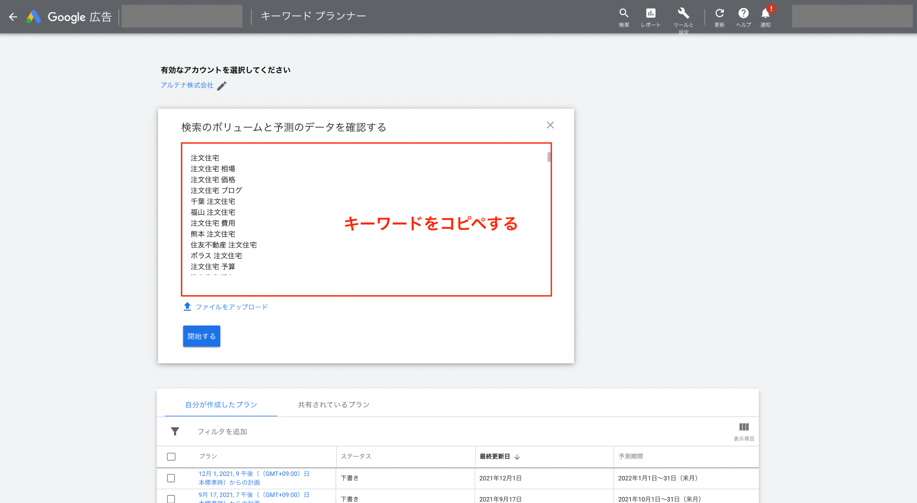Open the 12月 1, 2021 plan link

tap(254, 478)
